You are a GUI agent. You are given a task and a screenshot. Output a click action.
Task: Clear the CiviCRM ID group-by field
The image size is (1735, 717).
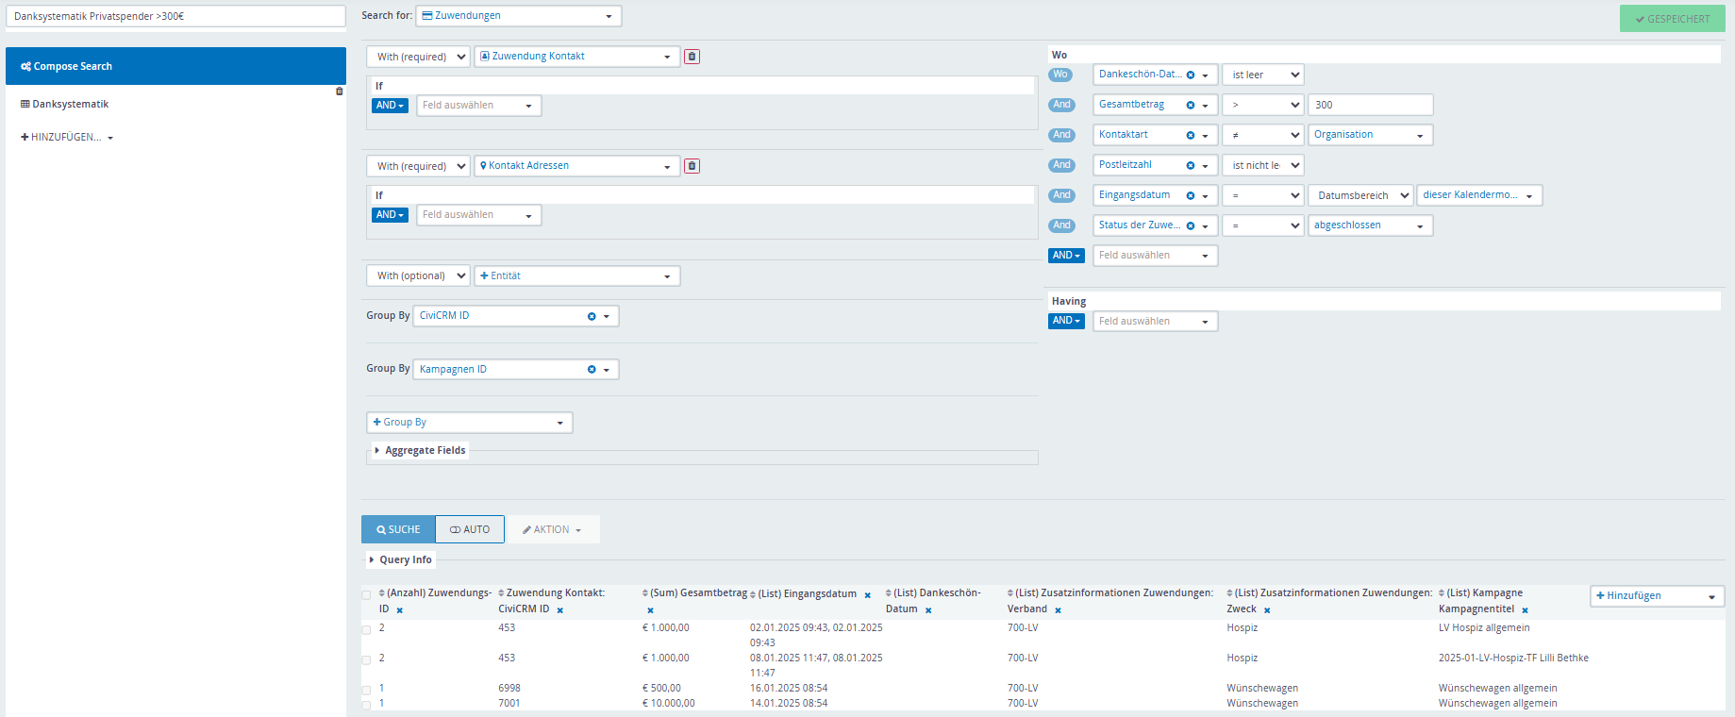tap(592, 316)
